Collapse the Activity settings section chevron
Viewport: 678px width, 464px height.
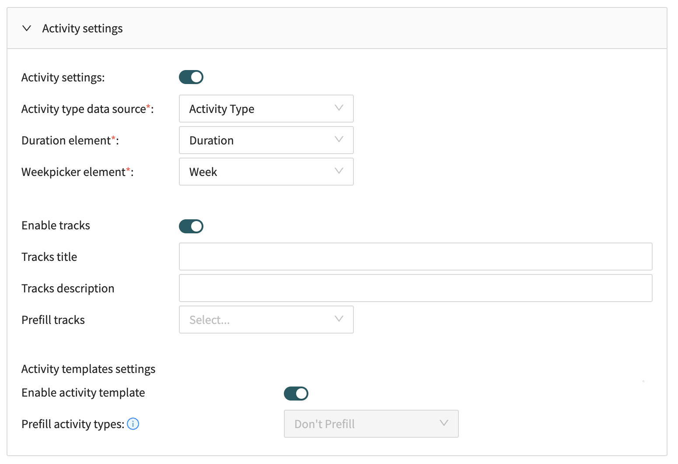pos(27,28)
